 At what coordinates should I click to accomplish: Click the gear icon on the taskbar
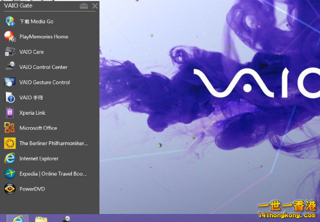pyautogui.click(x=66, y=218)
